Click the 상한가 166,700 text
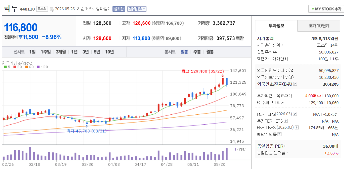This screenshot has width=348, height=169. (168, 23)
